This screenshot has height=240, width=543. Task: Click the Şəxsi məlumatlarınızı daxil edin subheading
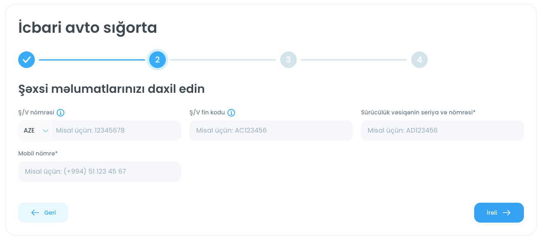[x=112, y=89]
